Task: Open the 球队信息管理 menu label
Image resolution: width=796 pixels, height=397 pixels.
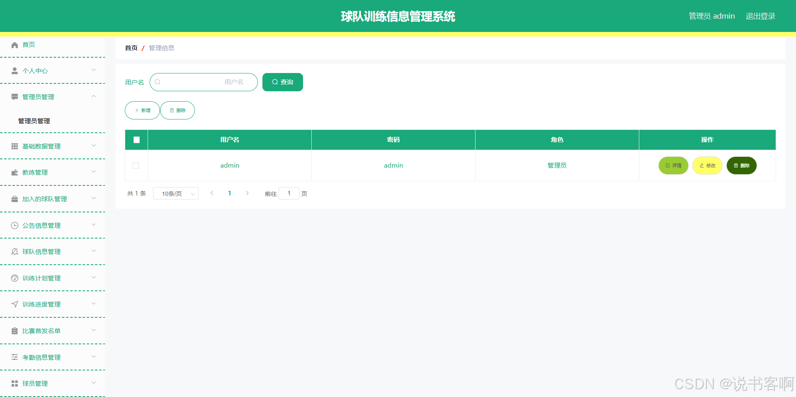Action: [x=41, y=252]
